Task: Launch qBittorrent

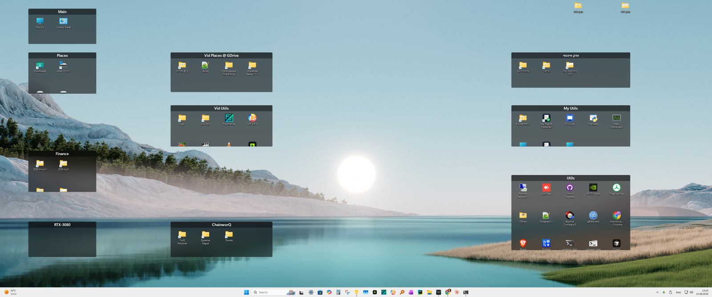Action: [593, 217]
